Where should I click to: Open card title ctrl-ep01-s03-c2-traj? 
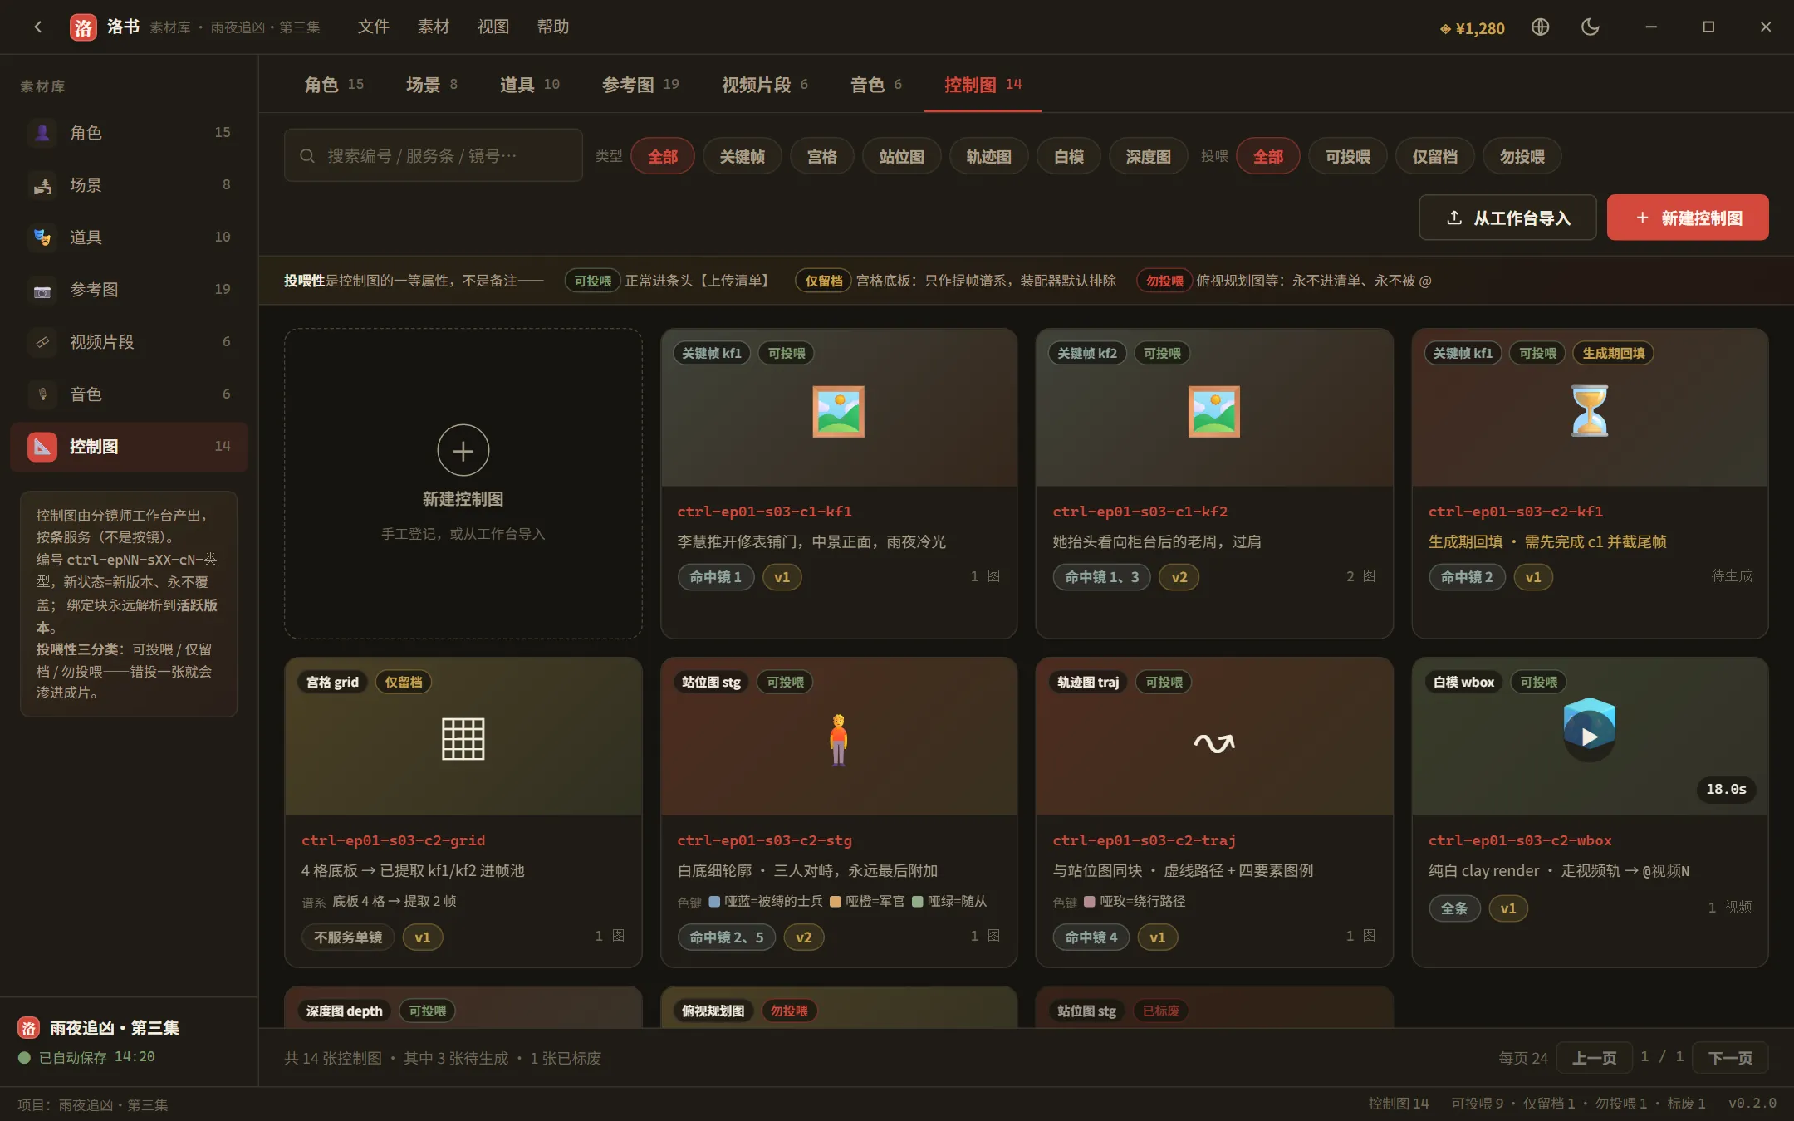(x=1144, y=840)
